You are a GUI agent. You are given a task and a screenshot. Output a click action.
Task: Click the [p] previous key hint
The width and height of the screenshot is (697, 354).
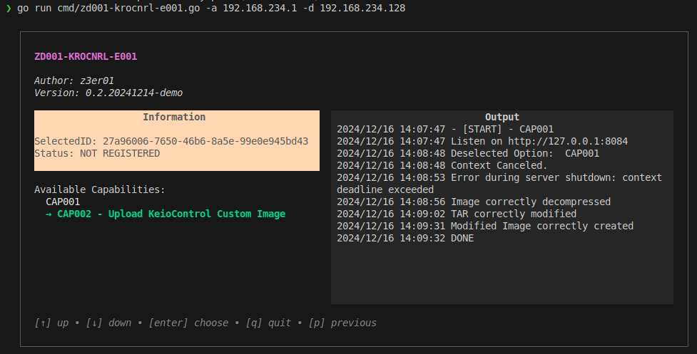coord(342,323)
